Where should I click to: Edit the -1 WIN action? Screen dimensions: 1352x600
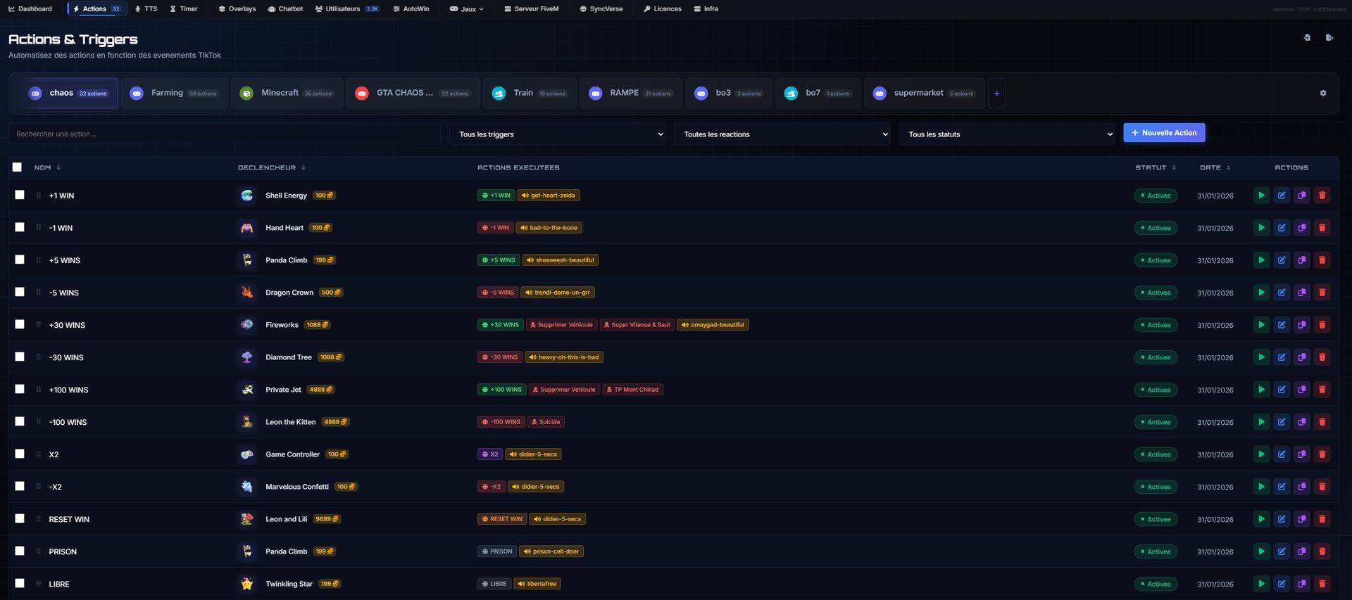click(x=1282, y=228)
